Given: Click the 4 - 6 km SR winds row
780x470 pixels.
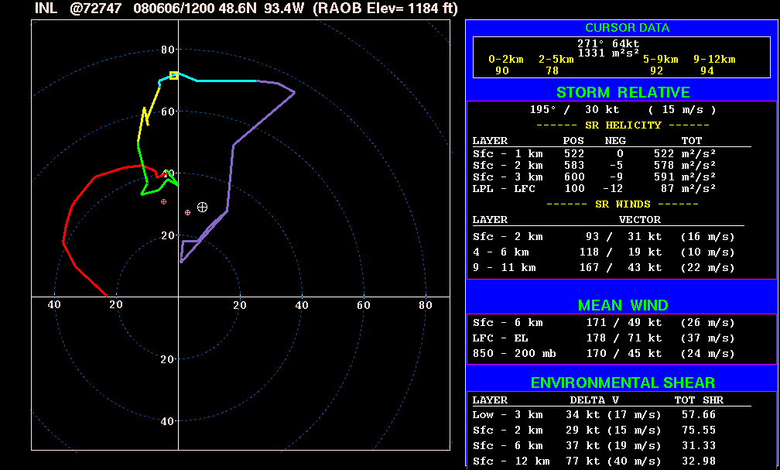Looking at the screenshot, I should [x=604, y=252].
